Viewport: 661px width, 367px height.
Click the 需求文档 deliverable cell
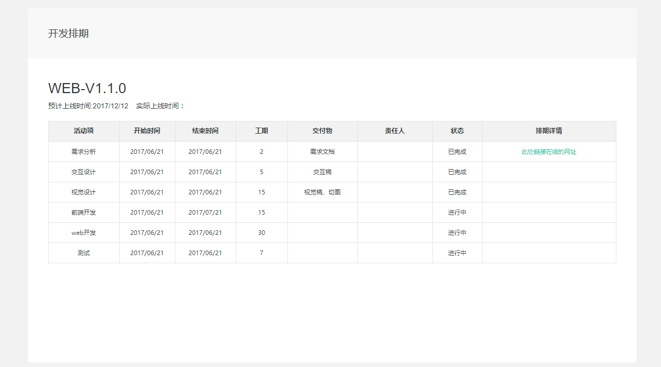coord(322,152)
